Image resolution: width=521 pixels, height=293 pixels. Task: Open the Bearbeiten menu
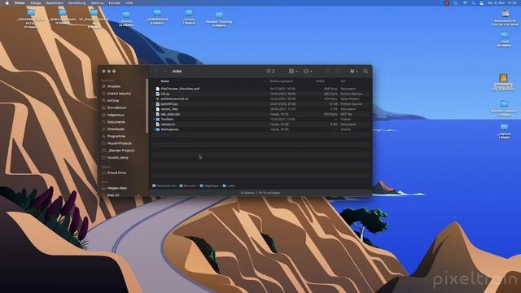[55, 2]
